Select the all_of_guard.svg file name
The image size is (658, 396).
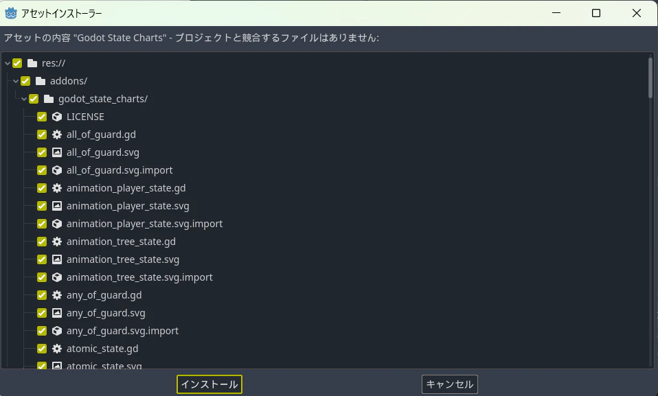pos(103,152)
